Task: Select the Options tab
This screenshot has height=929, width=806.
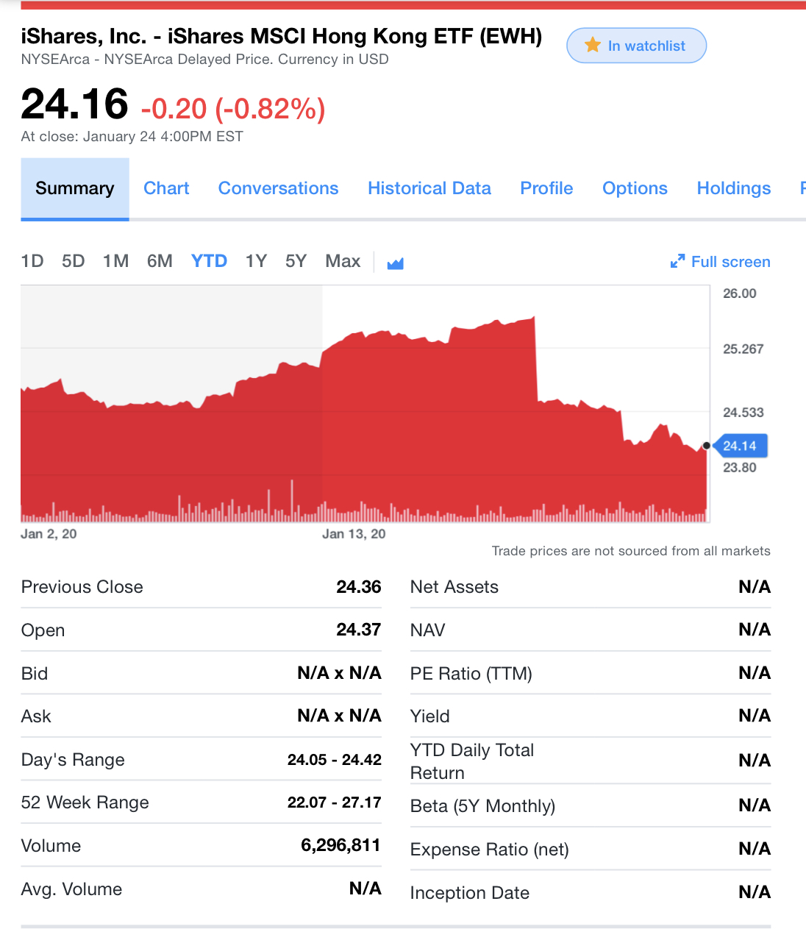Action: tap(635, 188)
